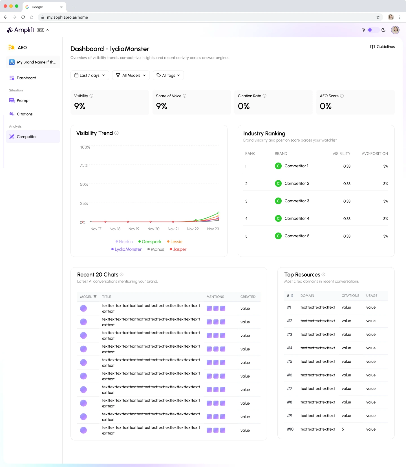This screenshot has height=467, width=406.
Task: Click the Visibility info icon
Action: tap(91, 96)
